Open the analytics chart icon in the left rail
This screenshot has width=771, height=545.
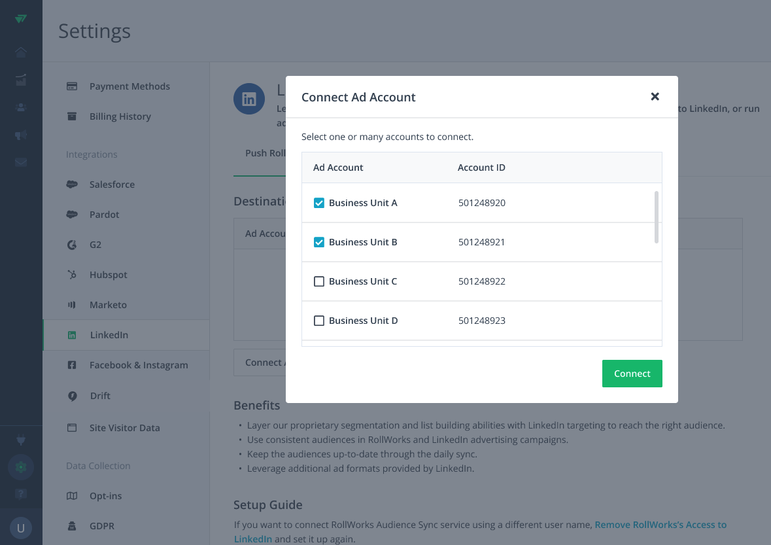(21, 80)
